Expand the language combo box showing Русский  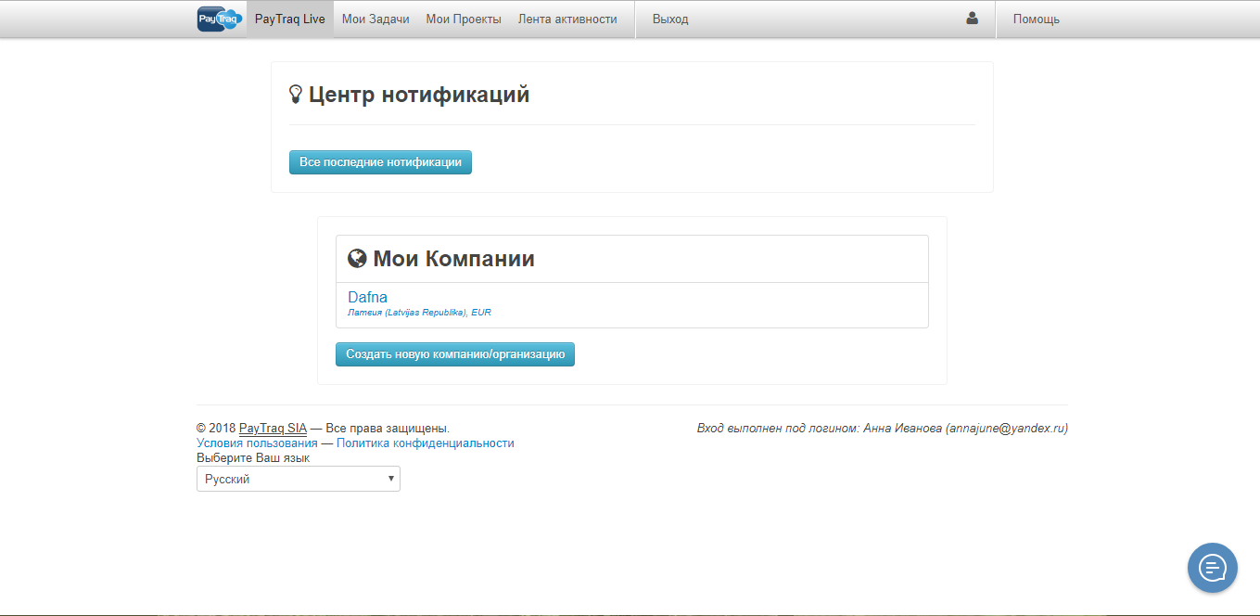click(x=298, y=478)
